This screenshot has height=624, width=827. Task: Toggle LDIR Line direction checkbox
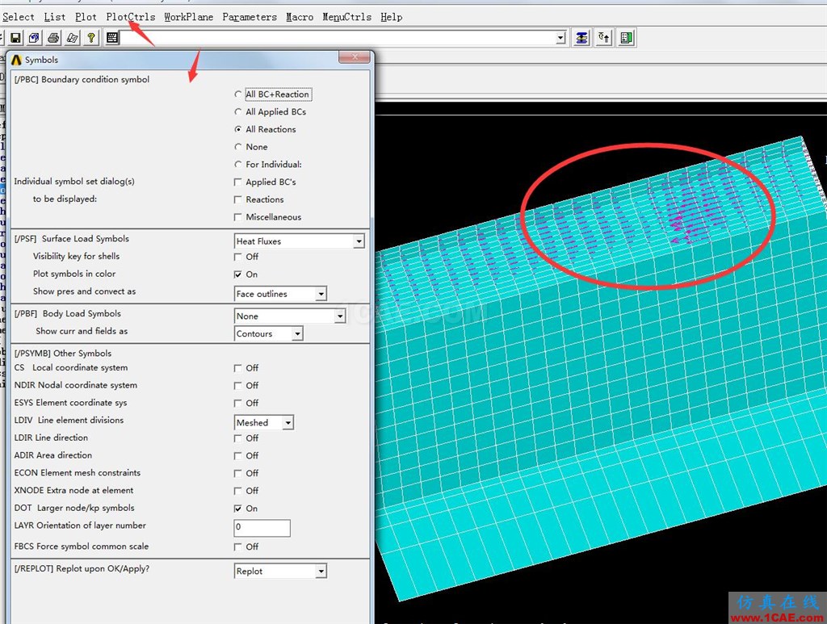238,438
